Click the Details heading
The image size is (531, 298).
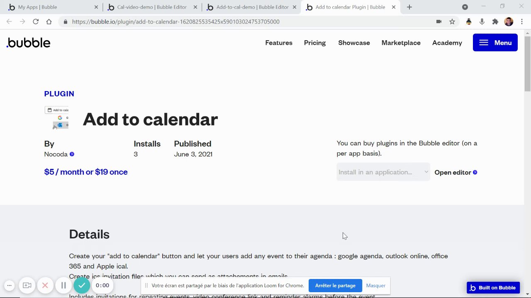[x=89, y=234]
